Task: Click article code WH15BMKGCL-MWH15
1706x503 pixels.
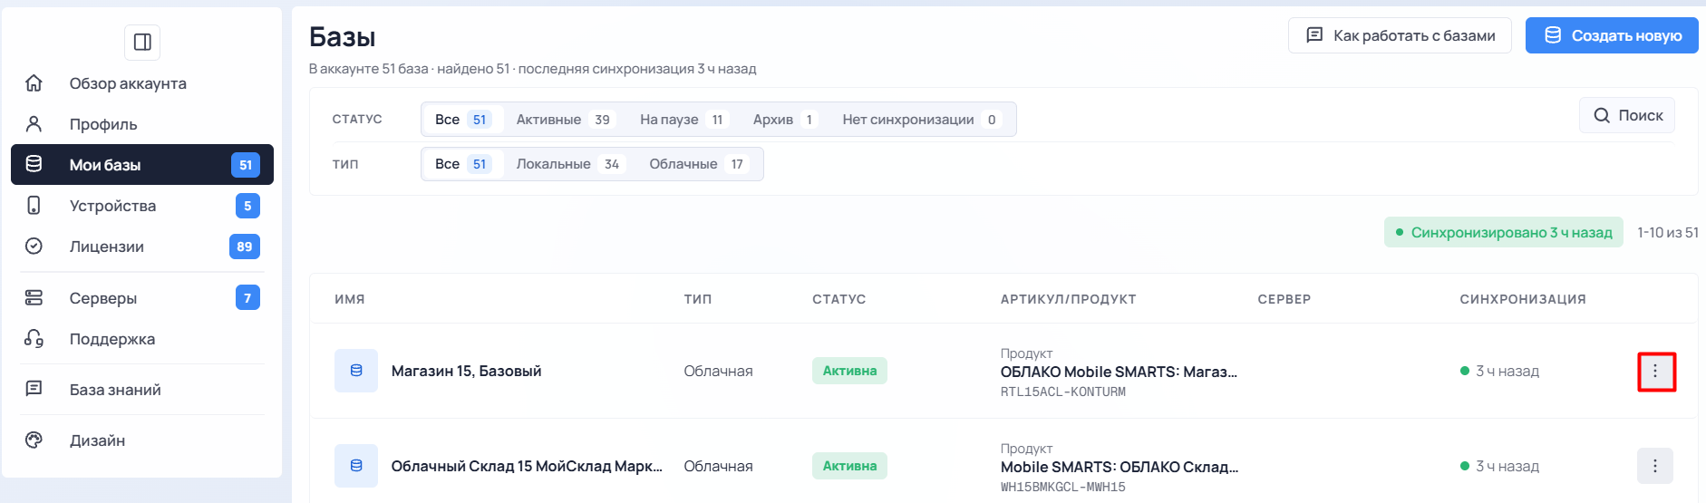Action: (1063, 488)
